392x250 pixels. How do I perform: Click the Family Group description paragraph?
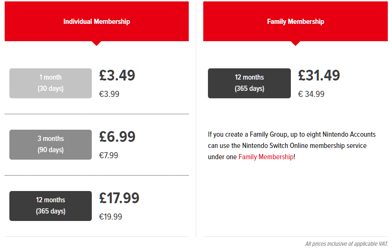tap(292, 146)
